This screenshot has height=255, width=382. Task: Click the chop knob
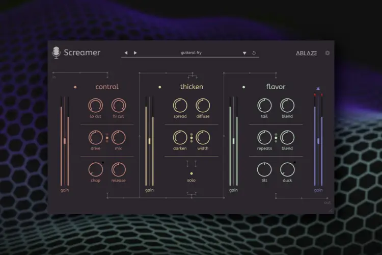point(96,170)
